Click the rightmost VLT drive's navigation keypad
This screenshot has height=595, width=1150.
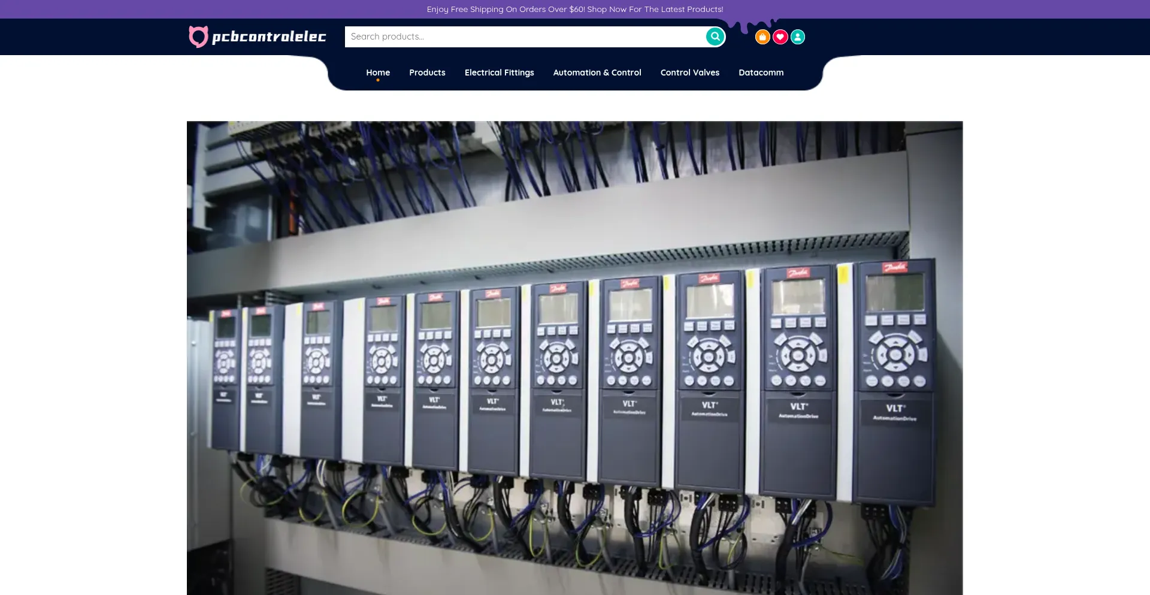(895, 354)
